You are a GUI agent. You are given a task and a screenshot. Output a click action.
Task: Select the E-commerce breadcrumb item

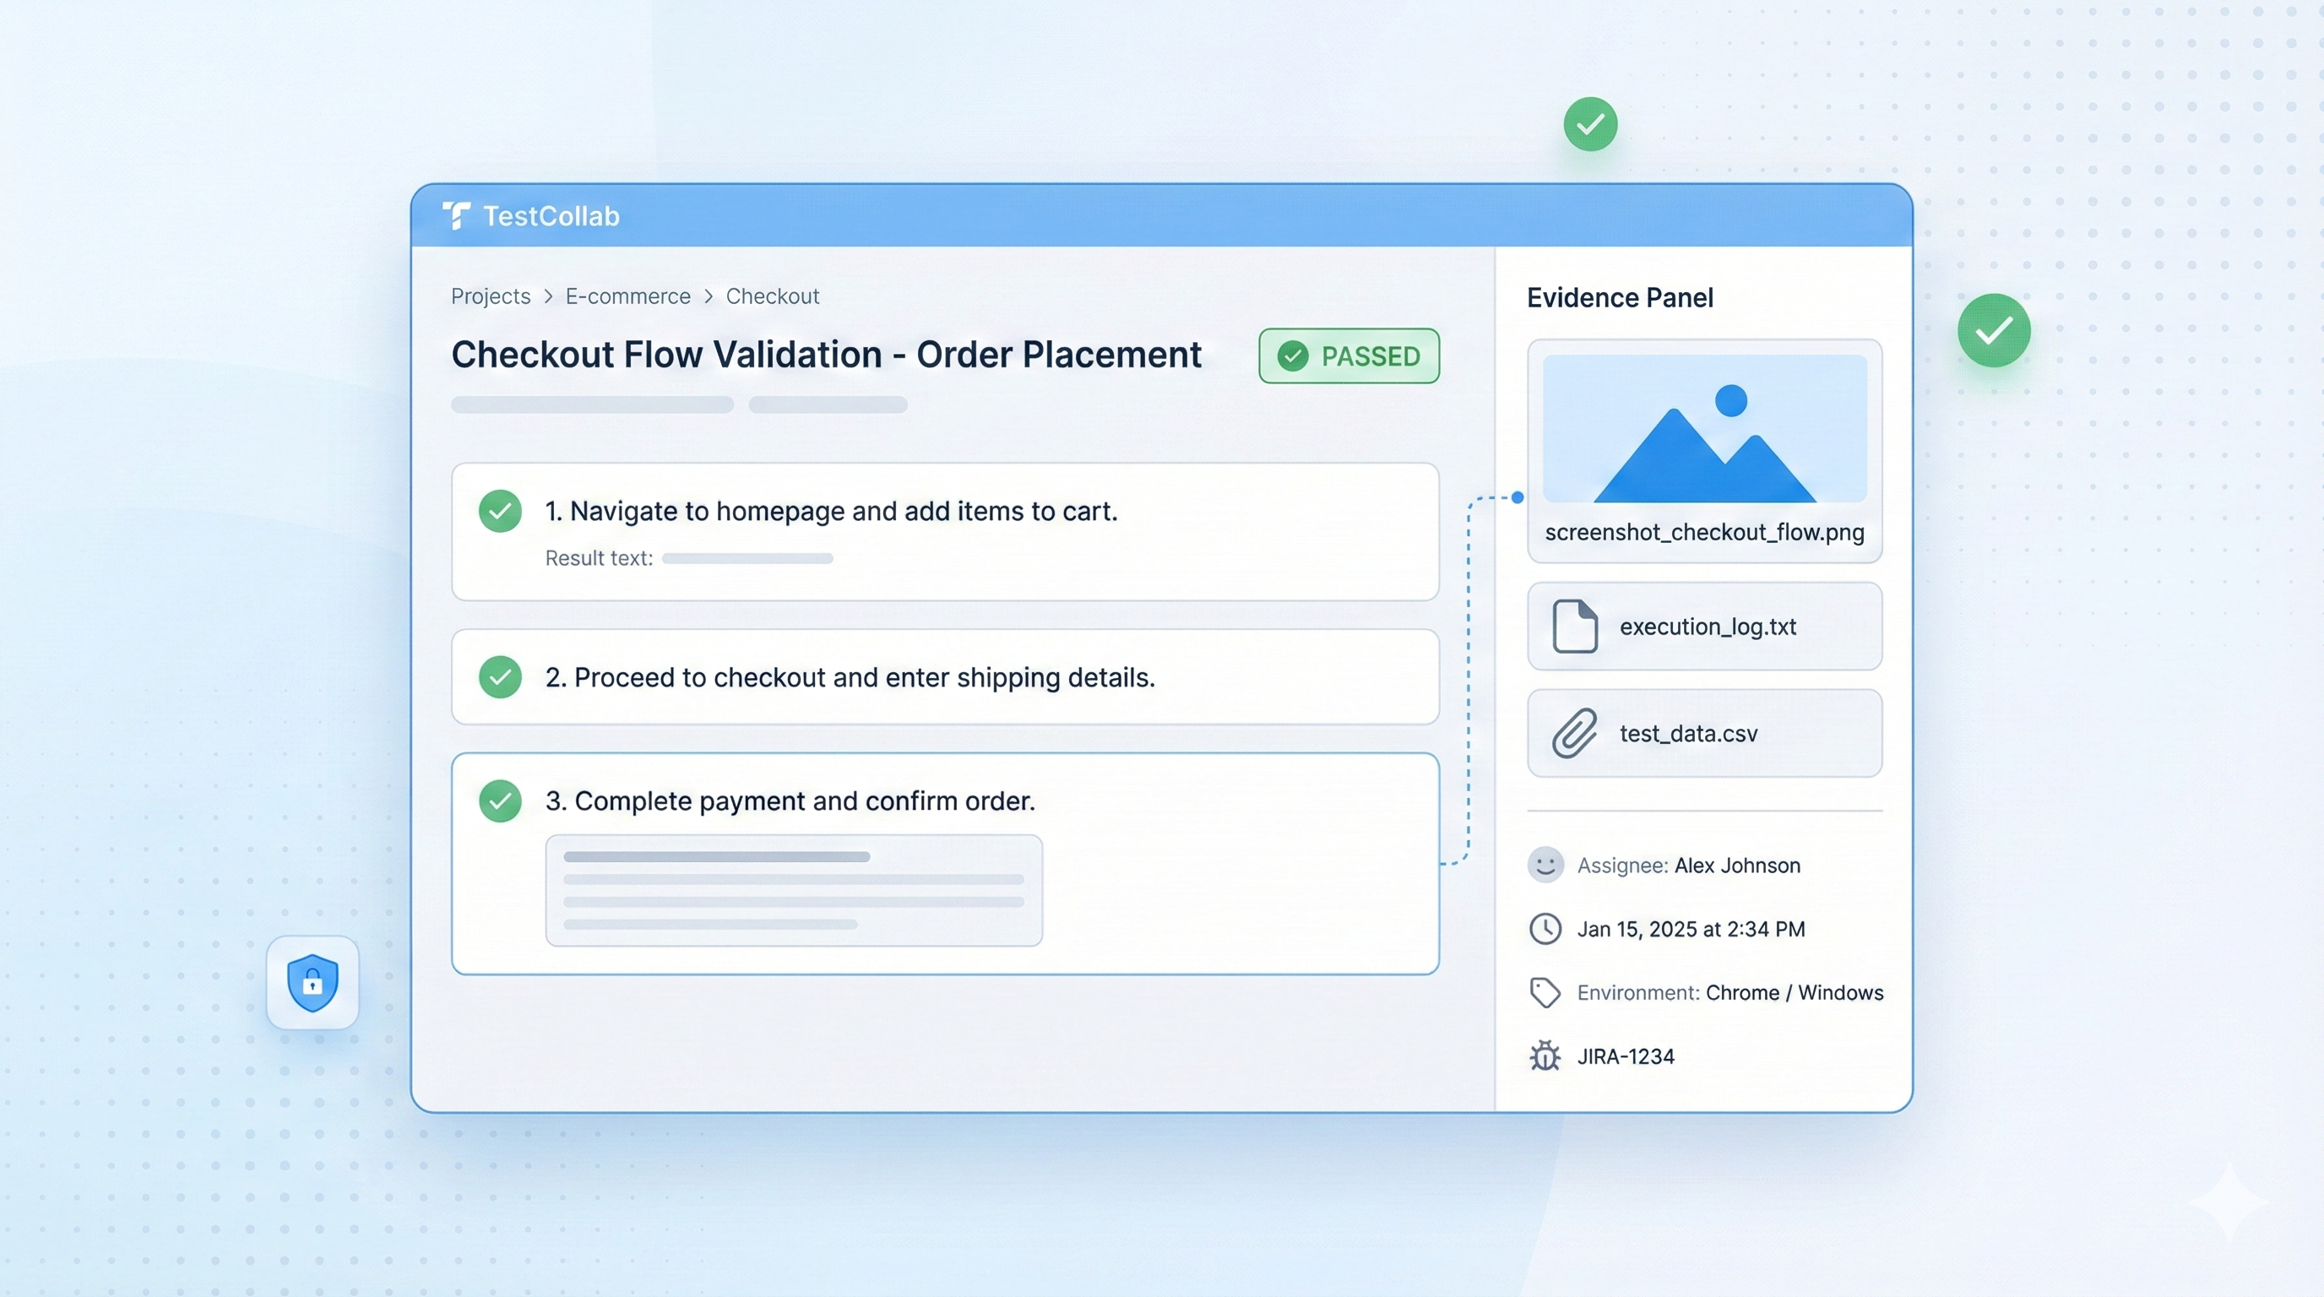pyautogui.click(x=627, y=296)
